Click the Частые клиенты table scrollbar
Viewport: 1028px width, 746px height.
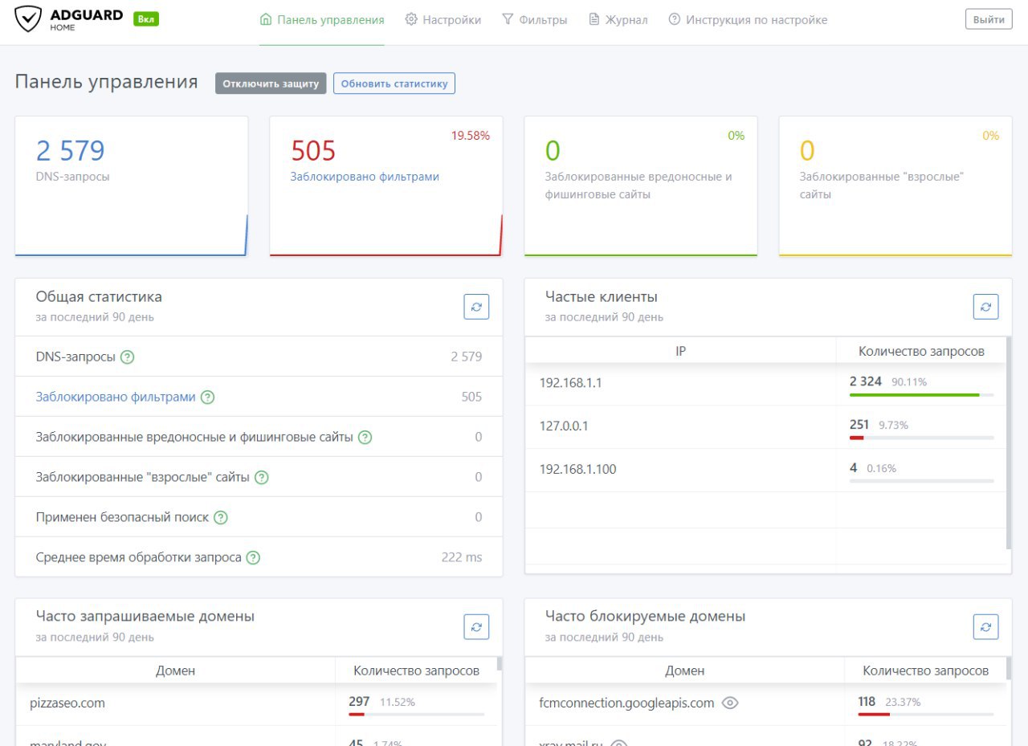coord(1009,443)
